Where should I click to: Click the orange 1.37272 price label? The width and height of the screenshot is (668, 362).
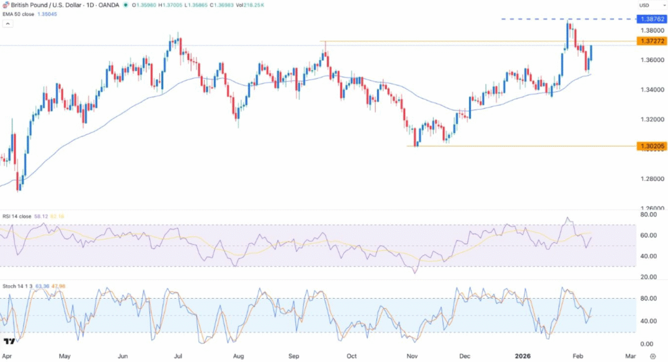652,41
